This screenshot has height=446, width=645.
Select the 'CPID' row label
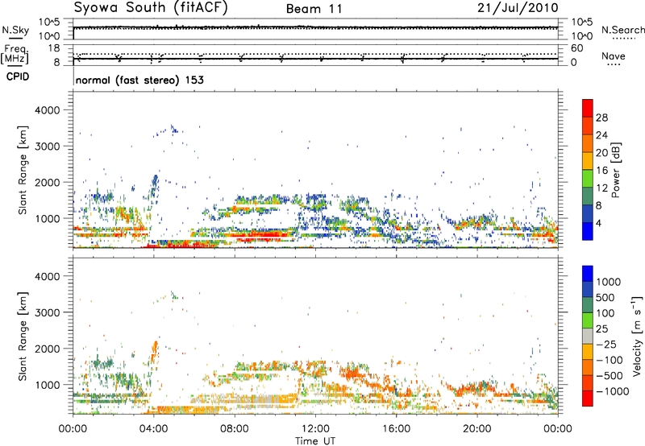[x=18, y=76]
